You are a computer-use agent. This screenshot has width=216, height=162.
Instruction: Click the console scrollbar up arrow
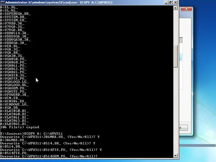[175, 8]
